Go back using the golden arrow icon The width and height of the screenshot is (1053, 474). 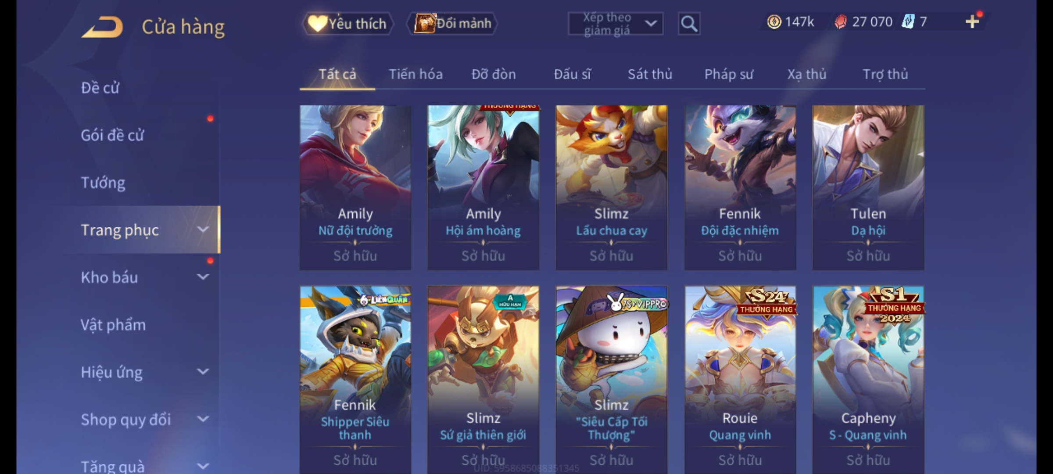102,27
